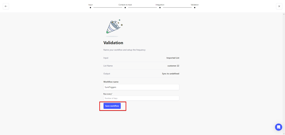This screenshot has height=135, width=285.
Task: Jump to Contacts to track step dot
Action: point(125,8)
